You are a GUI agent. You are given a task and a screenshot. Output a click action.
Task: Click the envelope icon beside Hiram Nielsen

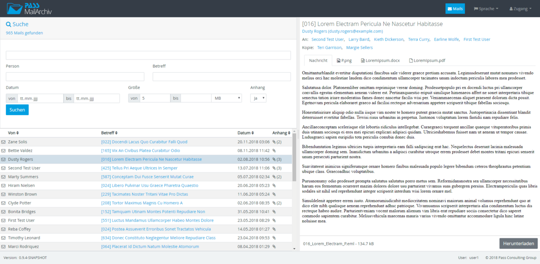point(4,185)
